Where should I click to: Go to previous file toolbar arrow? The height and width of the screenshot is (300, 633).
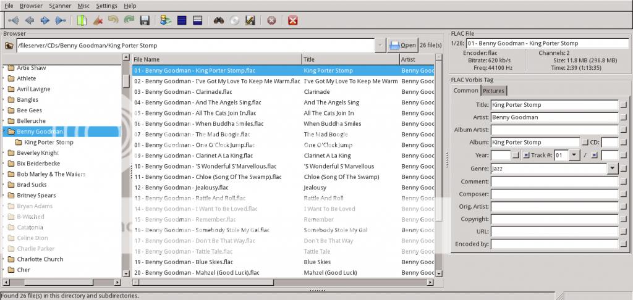[x=29, y=20]
